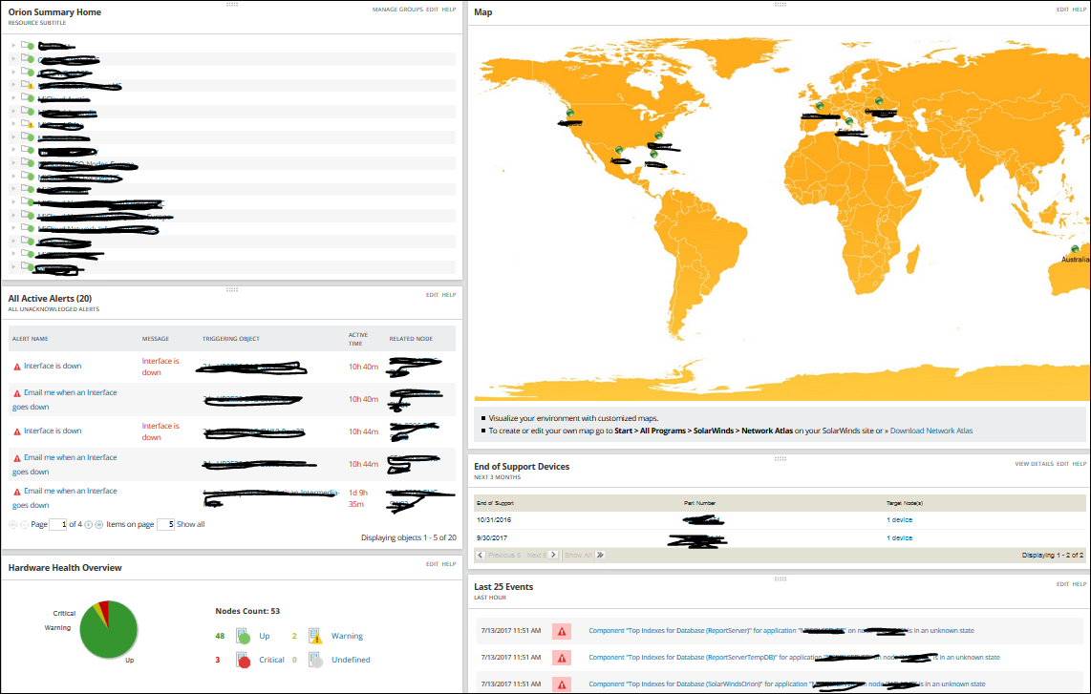Click warning triangle on the 1d 9h 35m alert
This screenshot has height=694, width=1091.
pyautogui.click(x=17, y=492)
